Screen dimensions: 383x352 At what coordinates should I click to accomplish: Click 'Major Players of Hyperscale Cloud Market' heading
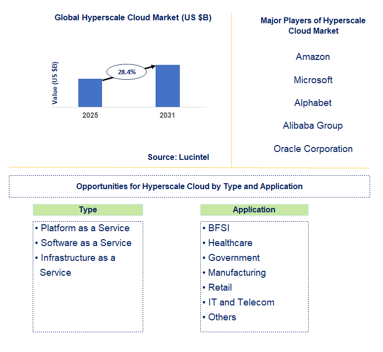point(313,26)
